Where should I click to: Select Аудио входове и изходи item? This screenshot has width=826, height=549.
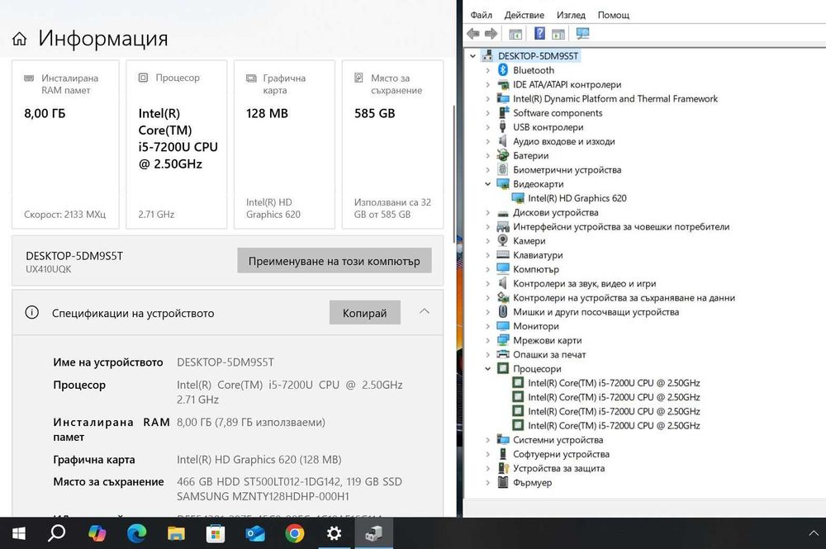tap(563, 141)
